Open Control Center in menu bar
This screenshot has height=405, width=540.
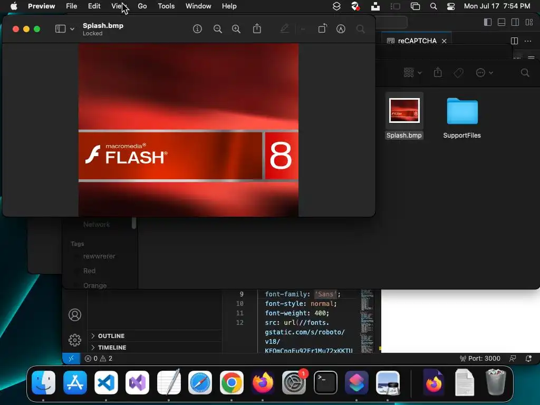(x=450, y=6)
